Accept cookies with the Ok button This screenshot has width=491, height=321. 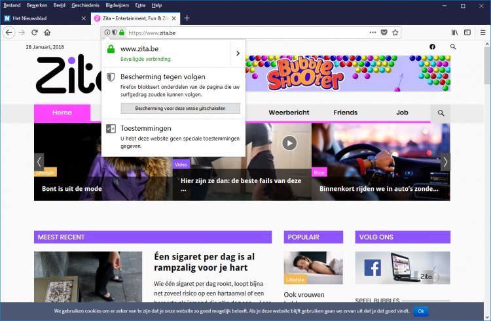(x=421, y=311)
